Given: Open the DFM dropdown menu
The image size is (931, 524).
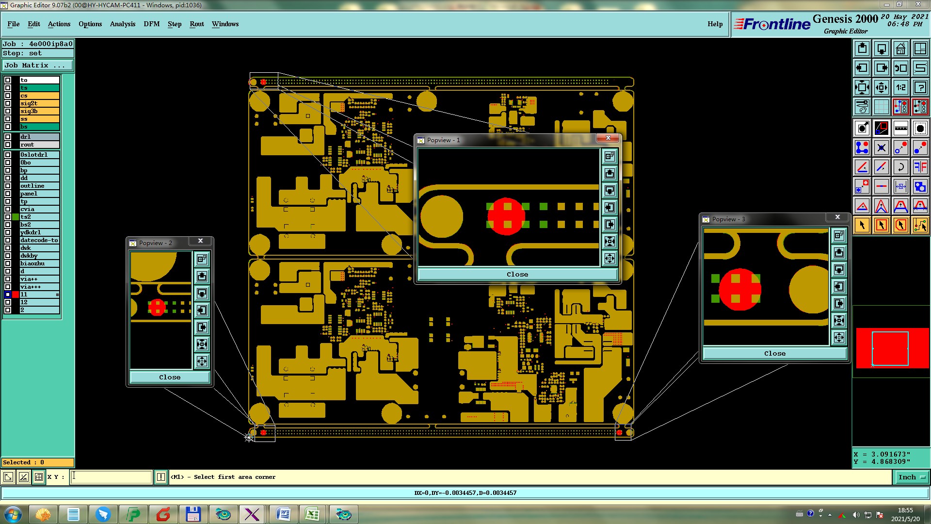Looking at the screenshot, I should [x=151, y=24].
